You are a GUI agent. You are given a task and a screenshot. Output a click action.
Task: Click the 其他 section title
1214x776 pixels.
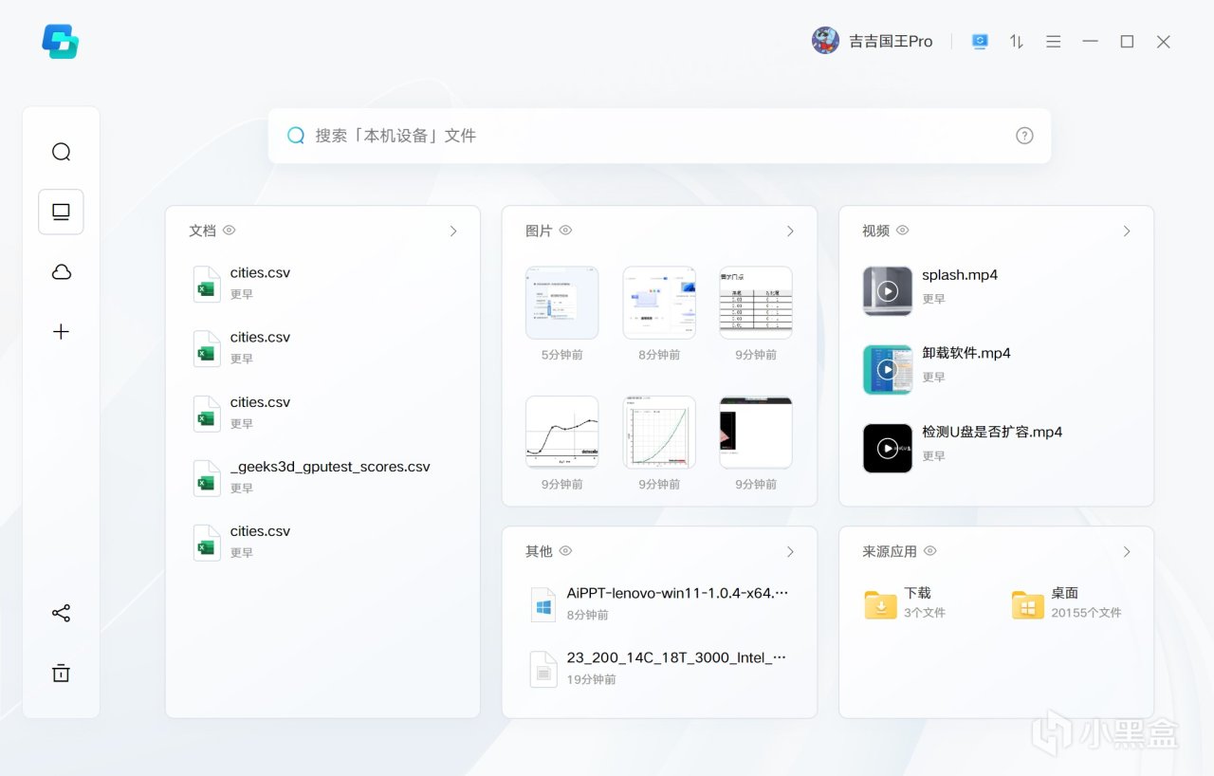(539, 551)
